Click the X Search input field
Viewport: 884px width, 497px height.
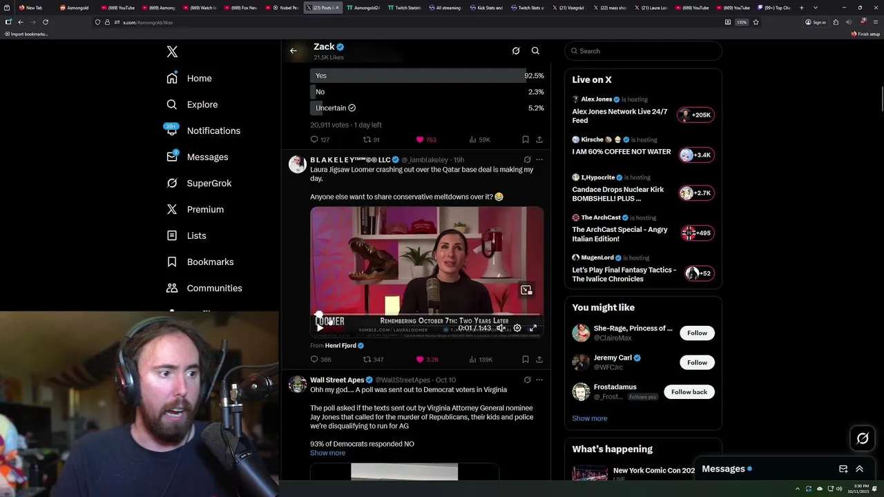[643, 51]
